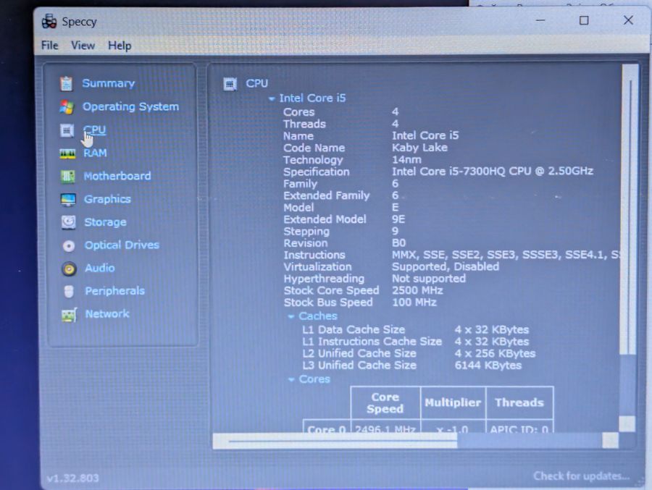
Task: Click the L3 Unified Cache Size value 6144 KBytes
Action: pos(488,366)
